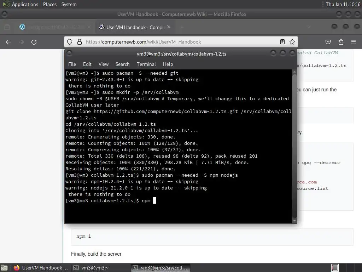The width and height of the screenshot is (362, 272).
Task: Switch to the WordPress tab
Action: tap(56, 27)
